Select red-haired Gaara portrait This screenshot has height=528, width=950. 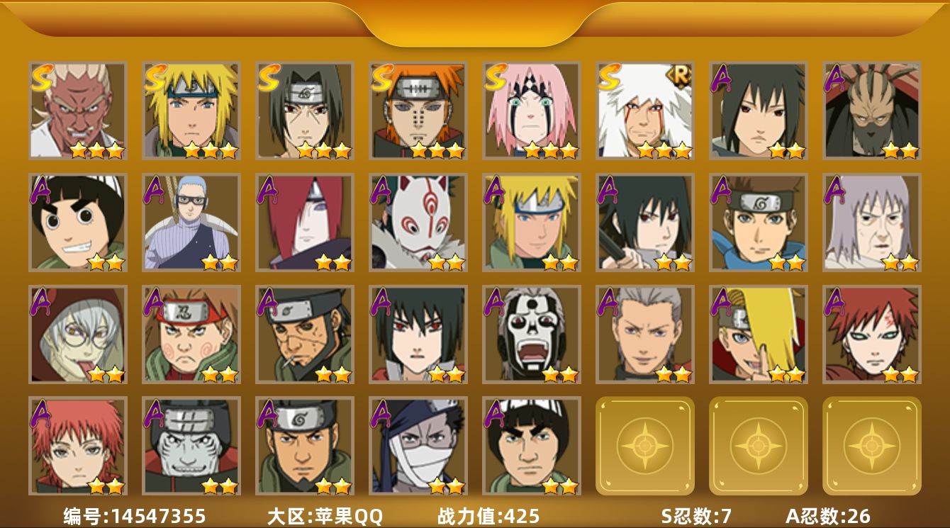(871, 335)
